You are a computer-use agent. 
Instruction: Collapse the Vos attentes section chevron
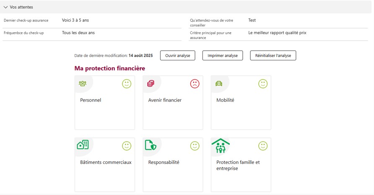6,7
